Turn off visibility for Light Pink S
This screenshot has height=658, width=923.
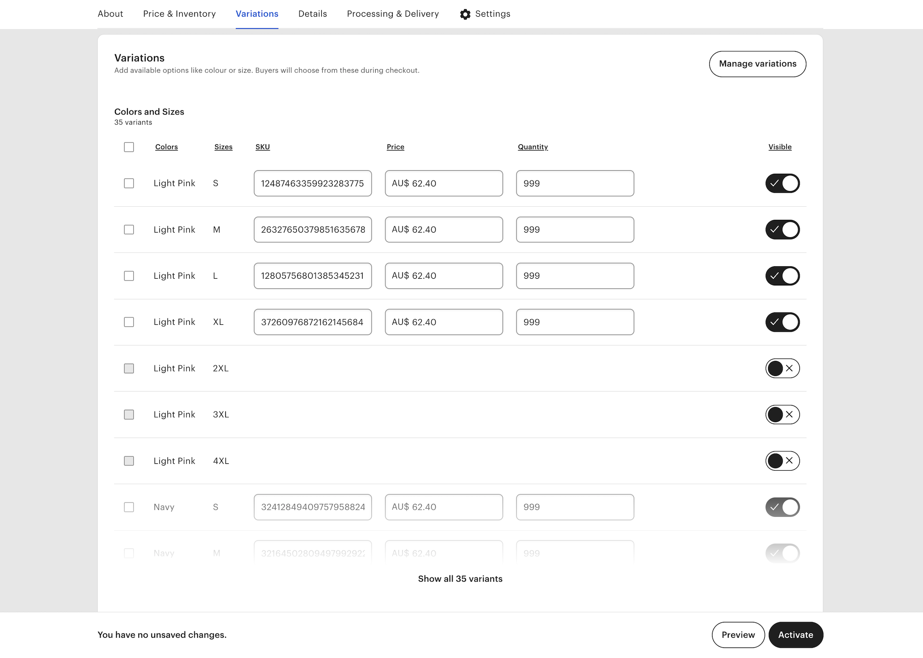tap(782, 183)
